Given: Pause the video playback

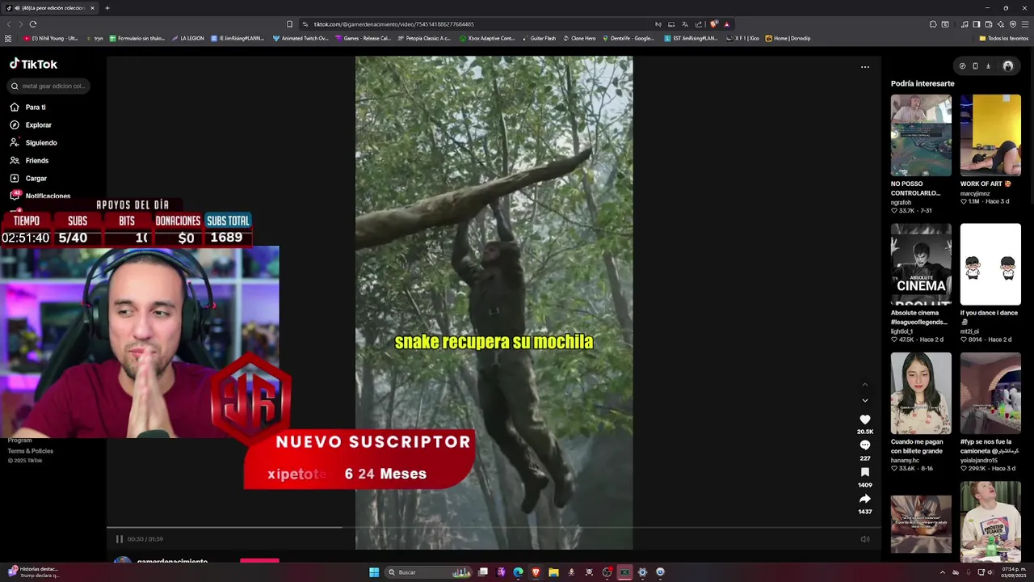Looking at the screenshot, I should pos(119,539).
